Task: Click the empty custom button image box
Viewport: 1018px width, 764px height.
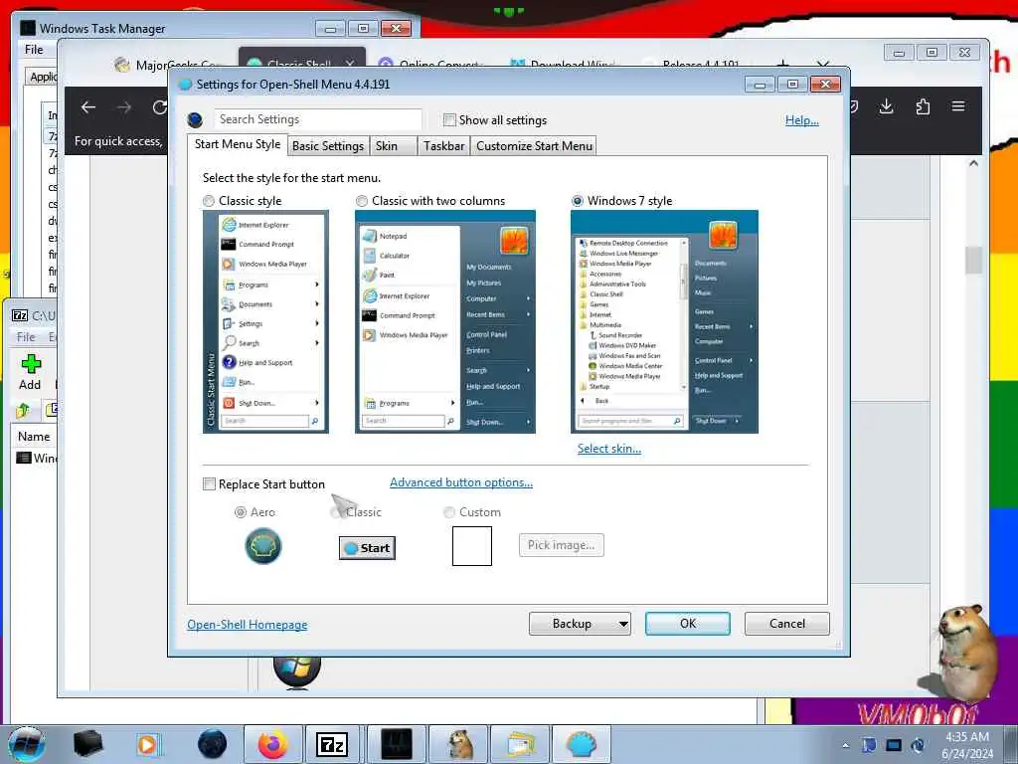Action: [x=472, y=546]
